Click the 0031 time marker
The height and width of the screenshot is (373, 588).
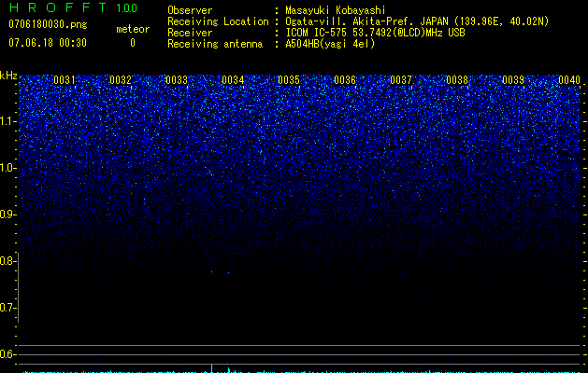click(x=65, y=80)
